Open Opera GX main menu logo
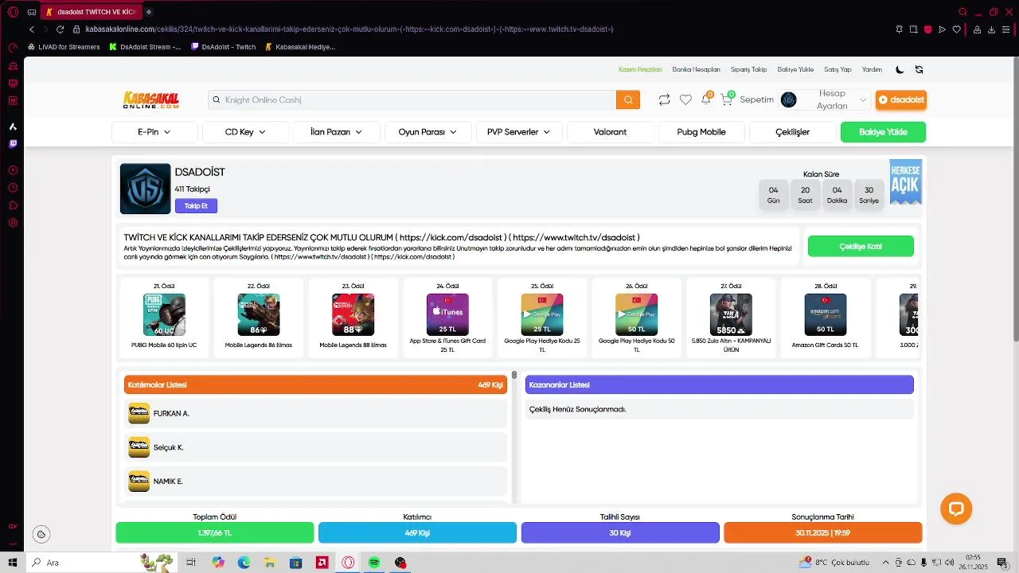The image size is (1019, 573). (13, 12)
